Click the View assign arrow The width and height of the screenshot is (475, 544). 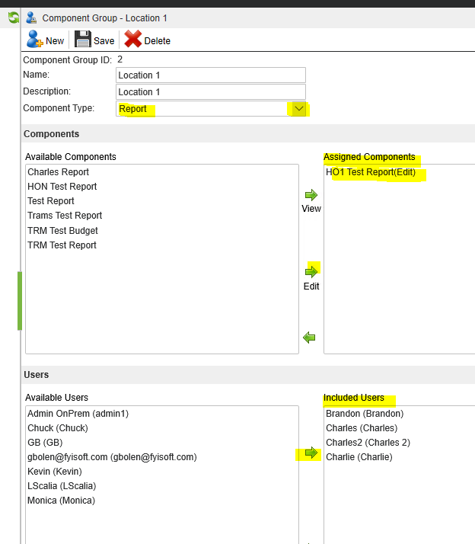(311, 195)
